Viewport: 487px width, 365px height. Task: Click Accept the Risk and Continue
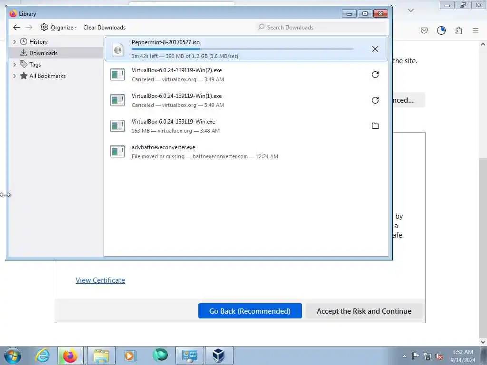click(364, 311)
